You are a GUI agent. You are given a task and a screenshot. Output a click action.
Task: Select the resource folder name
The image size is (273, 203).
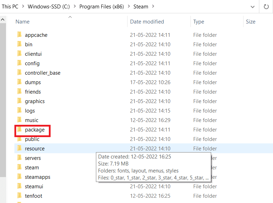35,149
